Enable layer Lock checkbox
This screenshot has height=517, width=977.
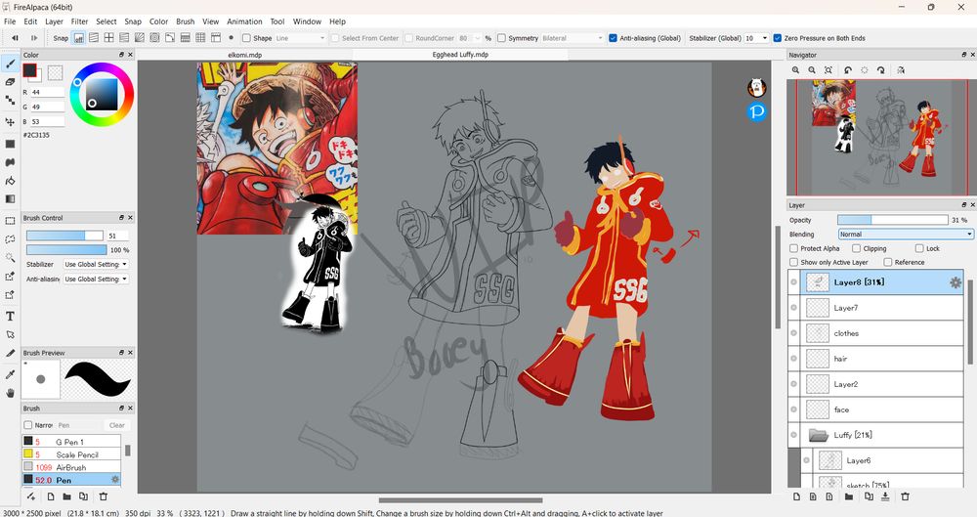[919, 248]
